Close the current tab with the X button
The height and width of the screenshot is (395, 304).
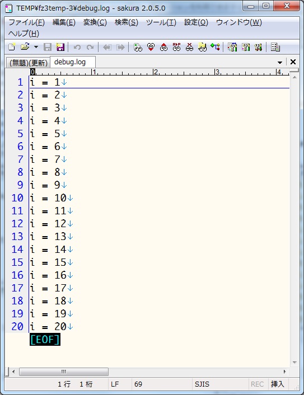point(293,62)
